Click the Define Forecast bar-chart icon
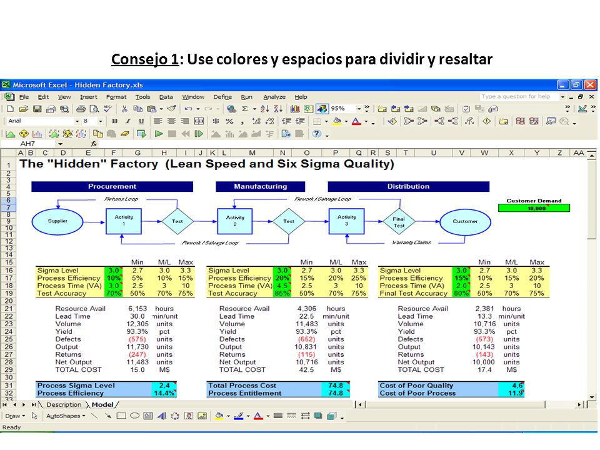The image size is (600, 450). (x=37, y=134)
